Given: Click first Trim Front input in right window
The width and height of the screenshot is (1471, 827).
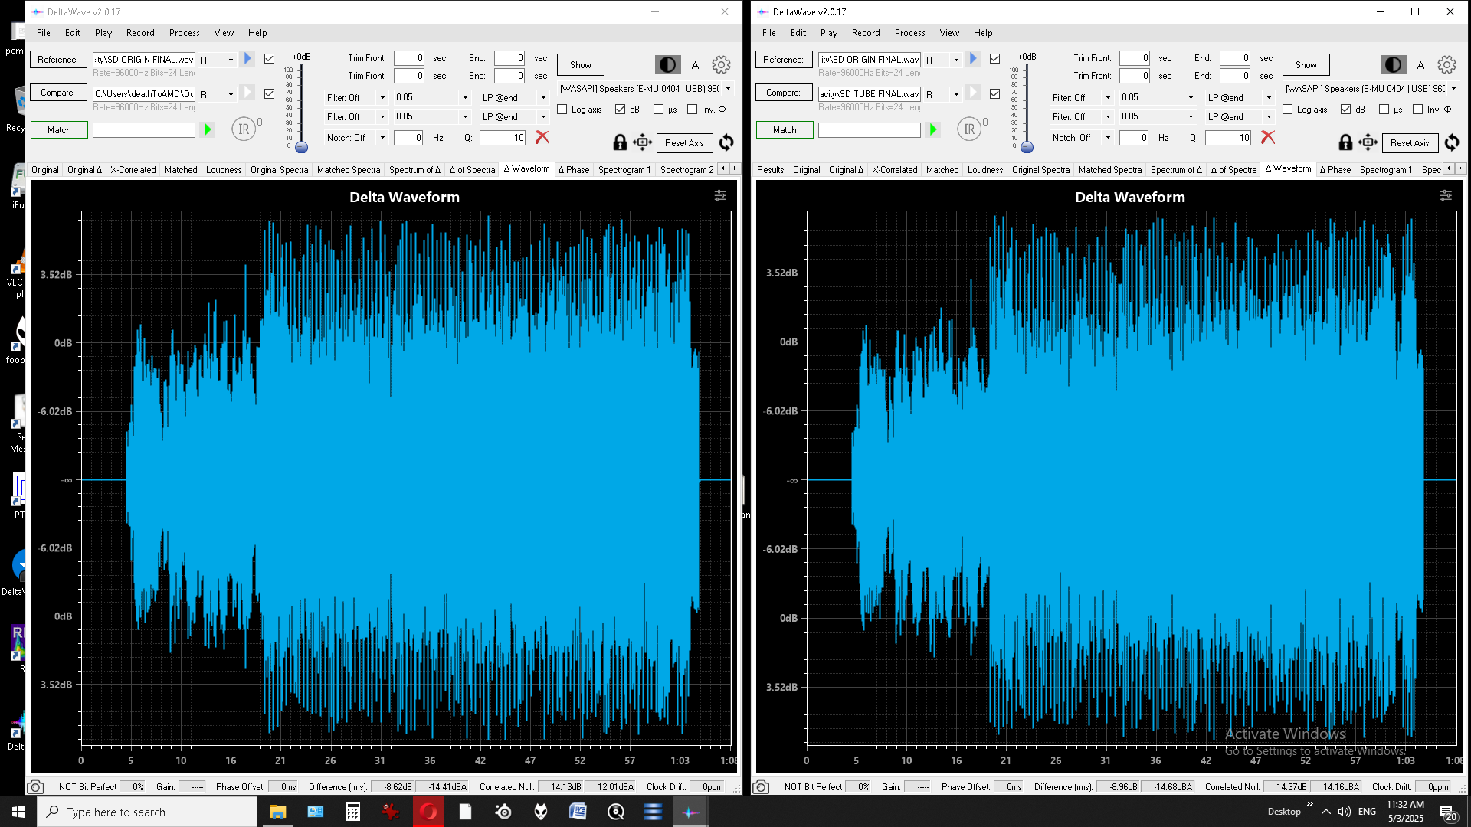Looking at the screenshot, I should [1135, 58].
